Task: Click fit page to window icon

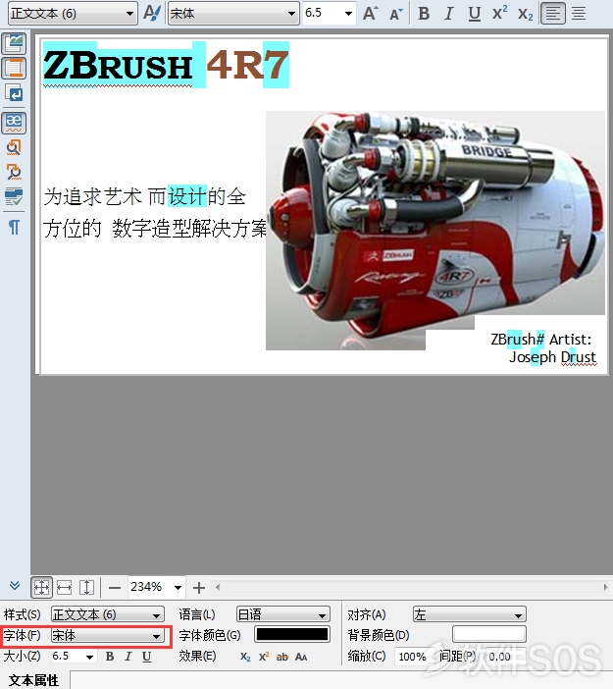Action: click(x=42, y=587)
